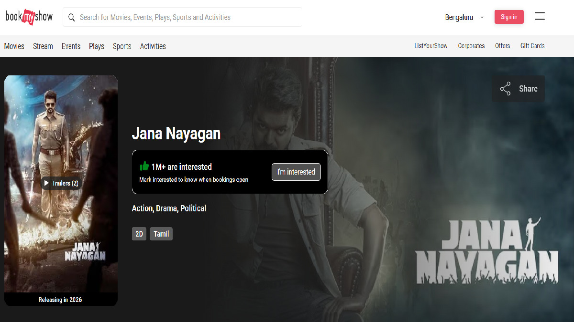
Task: Click the Sign in button
Action: (509, 16)
